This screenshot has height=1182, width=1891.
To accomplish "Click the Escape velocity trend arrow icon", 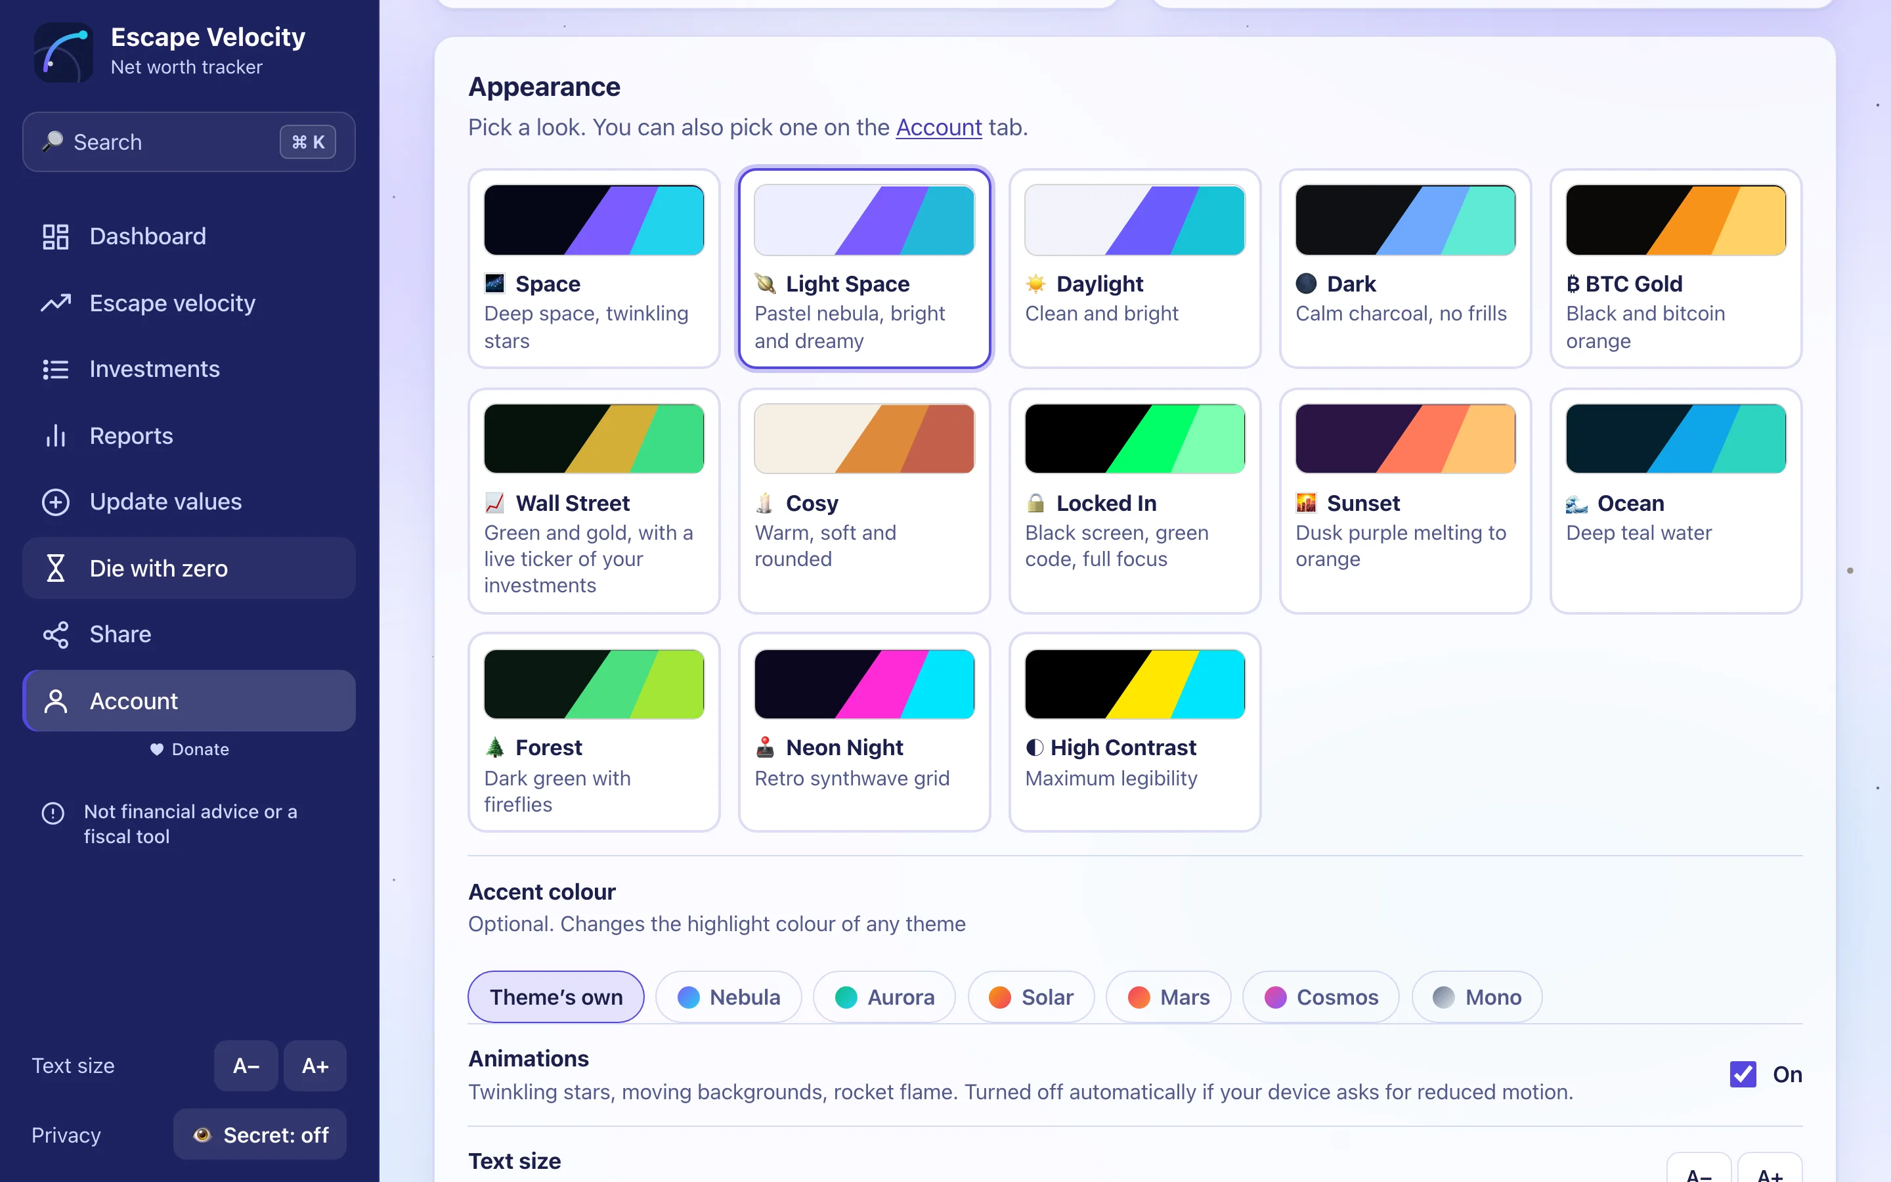I will pos(55,303).
